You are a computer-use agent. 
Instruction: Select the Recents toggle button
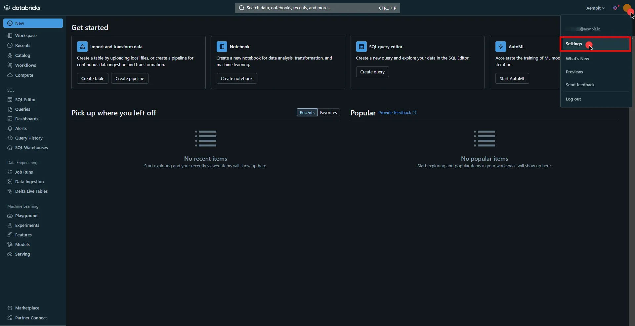pyautogui.click(x=307, y=112)
